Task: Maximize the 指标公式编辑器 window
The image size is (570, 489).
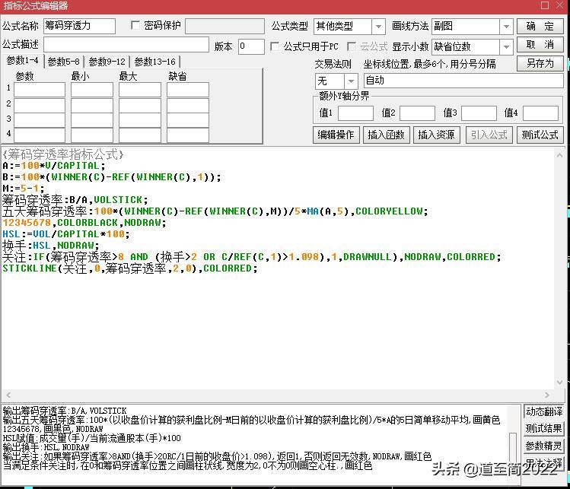Action: click(x=545, y=5)
